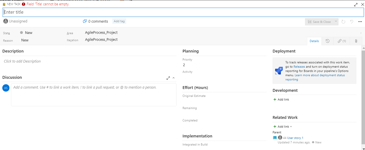The image size is (365, 150).
Task: Open the History tab icon
Action: point(328,41)
